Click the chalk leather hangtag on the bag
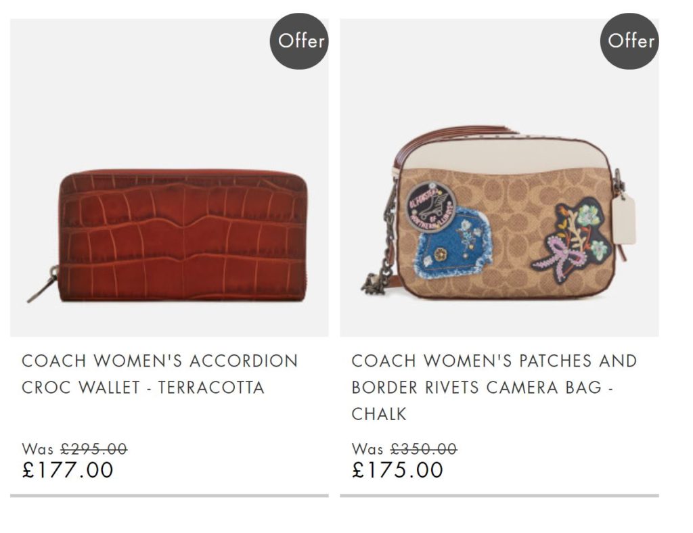Screen dimensions: 693x533 (624, 219)
